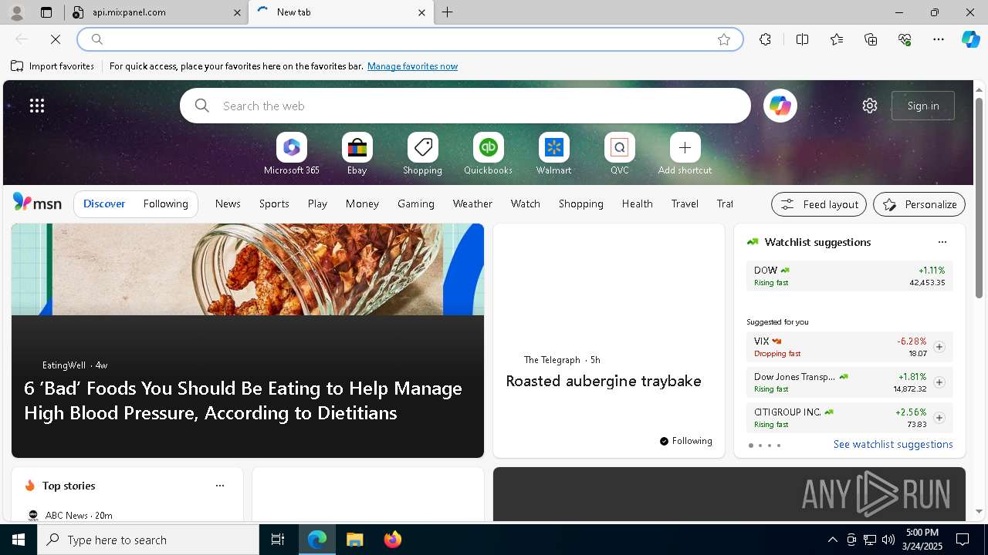
Task: Close the New tab tab
Action: click(x=421, y=12)
